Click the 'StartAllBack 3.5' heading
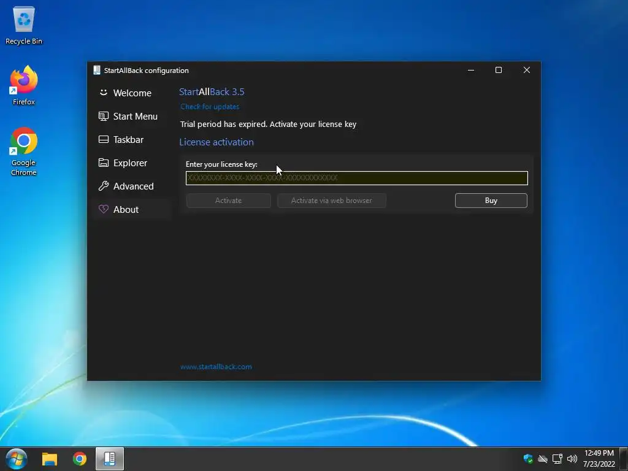628x471 pixels. (212, 92)
